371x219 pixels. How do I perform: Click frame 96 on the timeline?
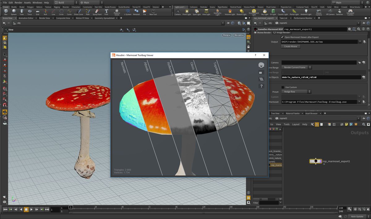177,209
